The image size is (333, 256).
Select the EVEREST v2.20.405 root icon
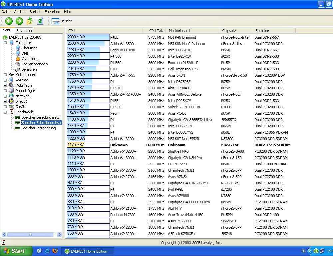(x=5, y=37)
